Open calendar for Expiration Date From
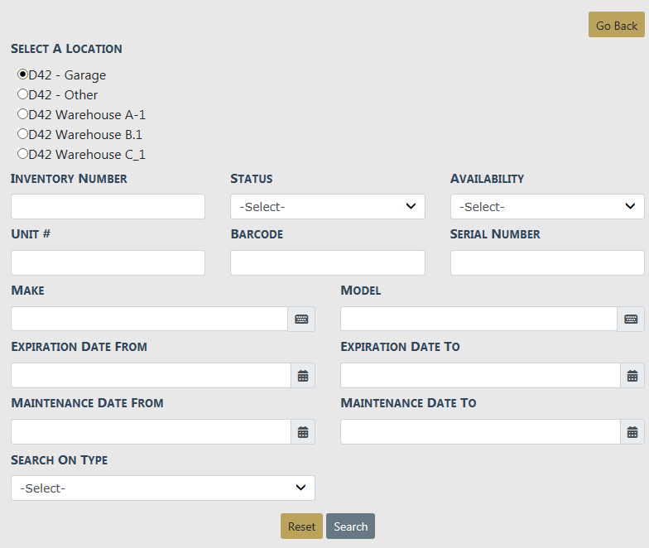The image size is (649, 548). [303, 375]
